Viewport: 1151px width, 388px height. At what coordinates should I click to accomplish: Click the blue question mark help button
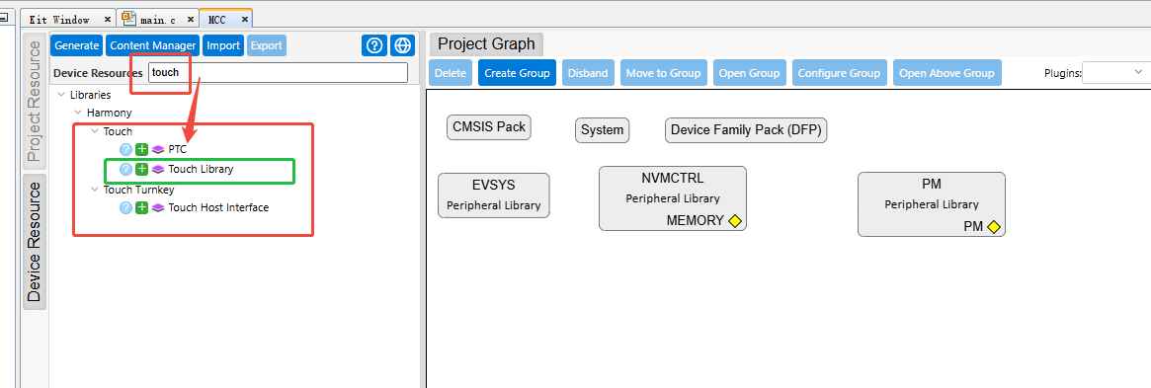[374, 45]
